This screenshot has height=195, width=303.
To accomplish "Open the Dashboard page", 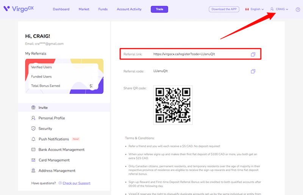I will pos(61,9).
